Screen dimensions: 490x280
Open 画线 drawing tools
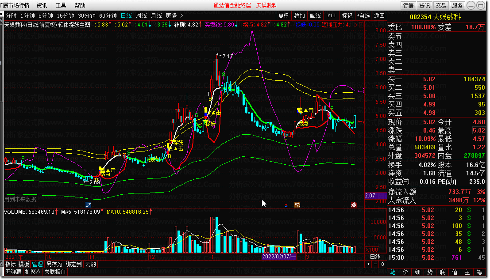[315, 15]
